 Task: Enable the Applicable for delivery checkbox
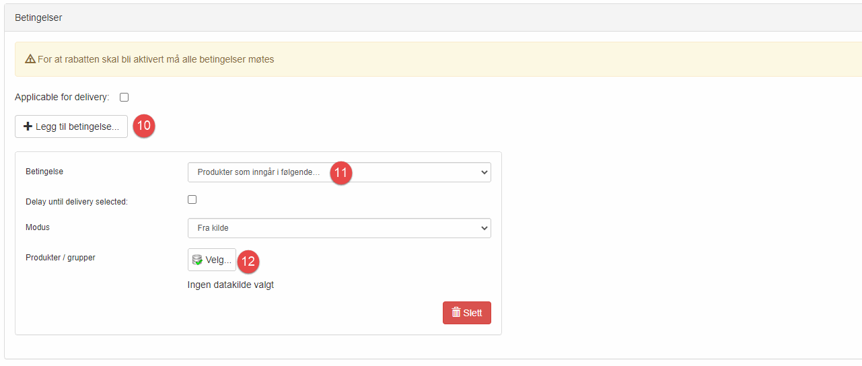pos(124,98)
